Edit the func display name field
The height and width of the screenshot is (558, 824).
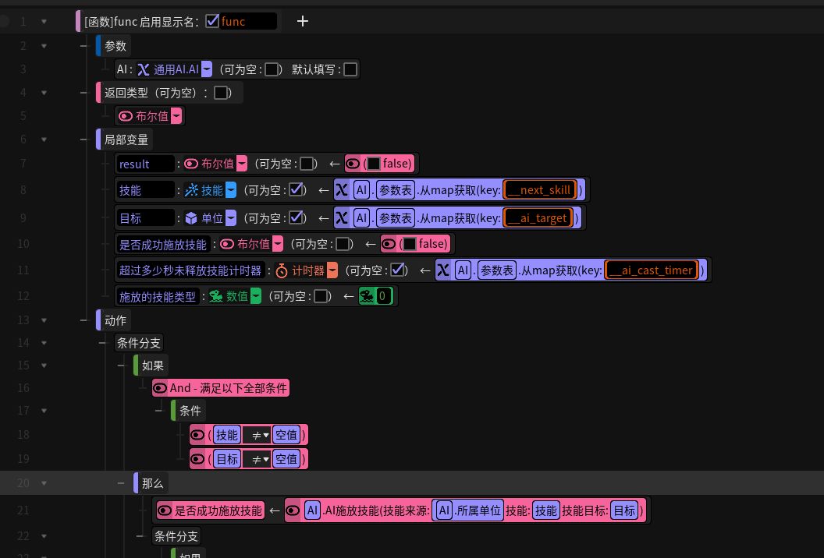click(248, 22)
